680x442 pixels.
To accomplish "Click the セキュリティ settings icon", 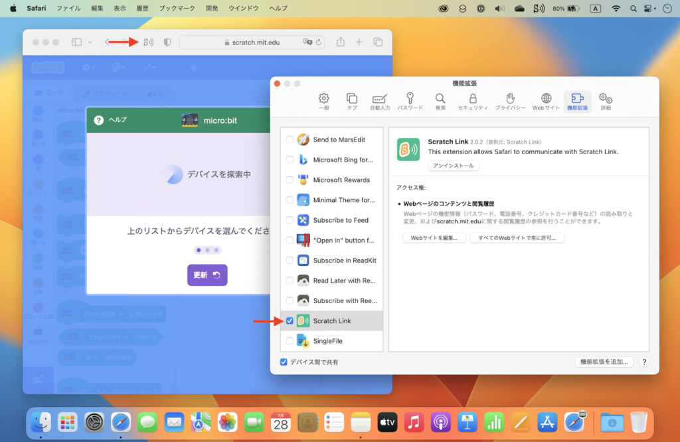I will point(474,100).
